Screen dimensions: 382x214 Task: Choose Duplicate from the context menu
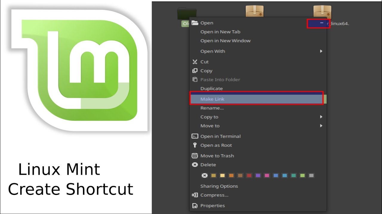212,89
